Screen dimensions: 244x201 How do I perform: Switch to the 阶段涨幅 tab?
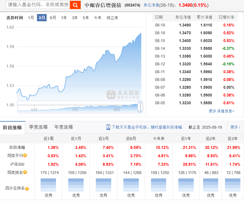coord(12,128)
